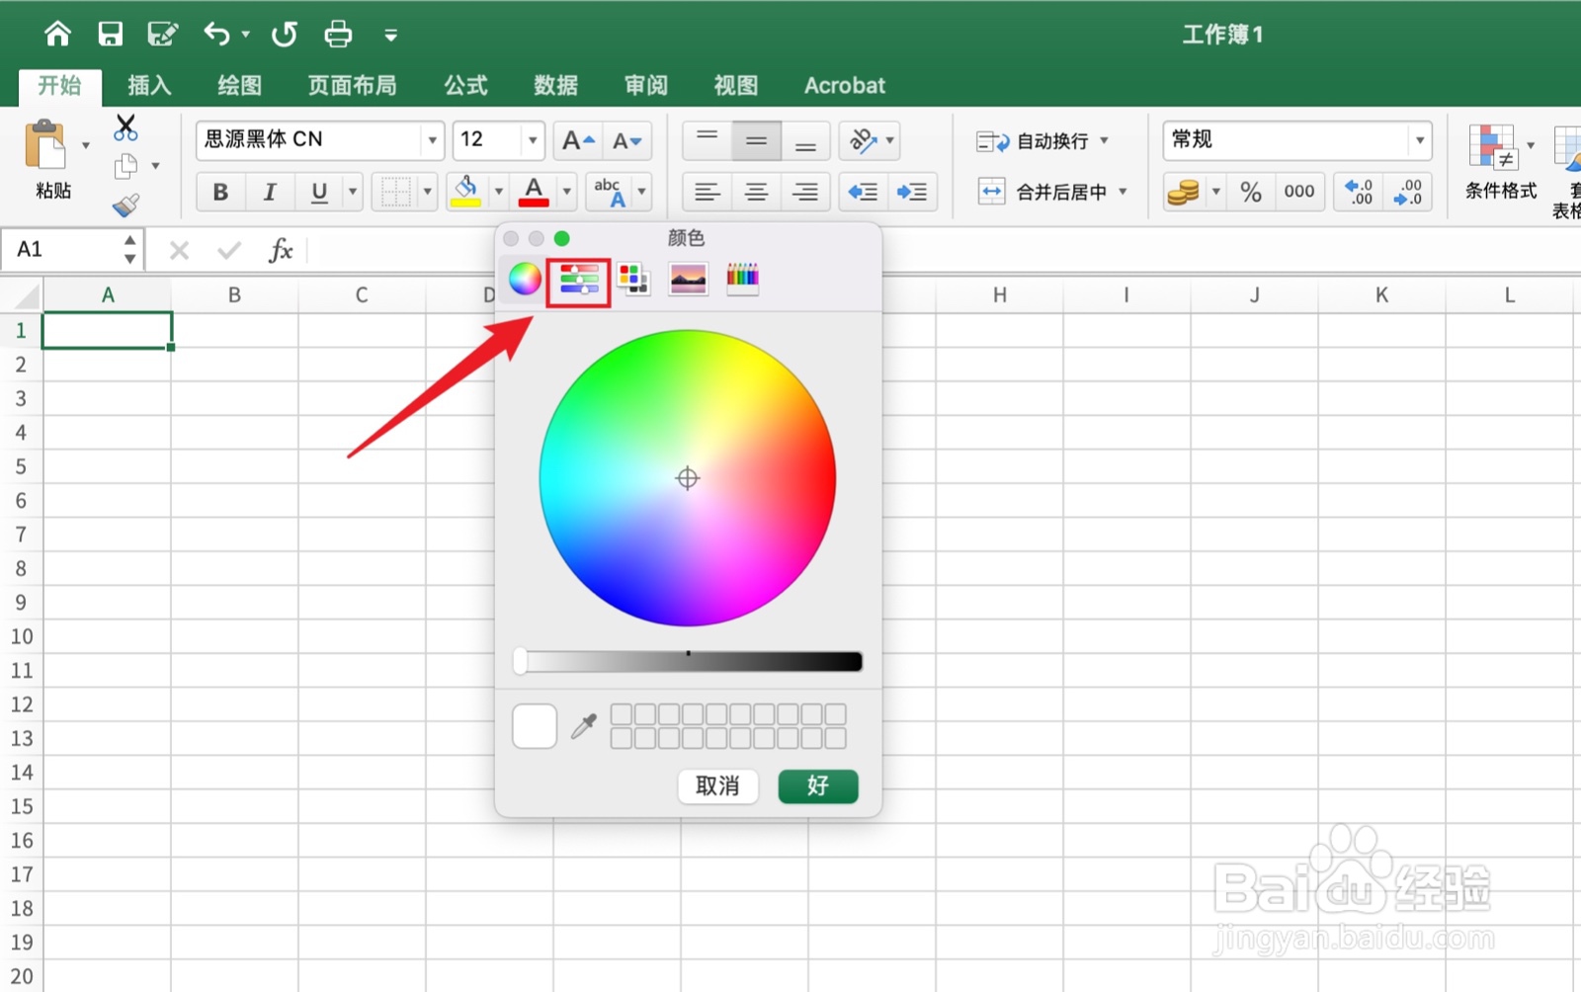Apply red font color

pyautogui.click(x=534, y=191)
